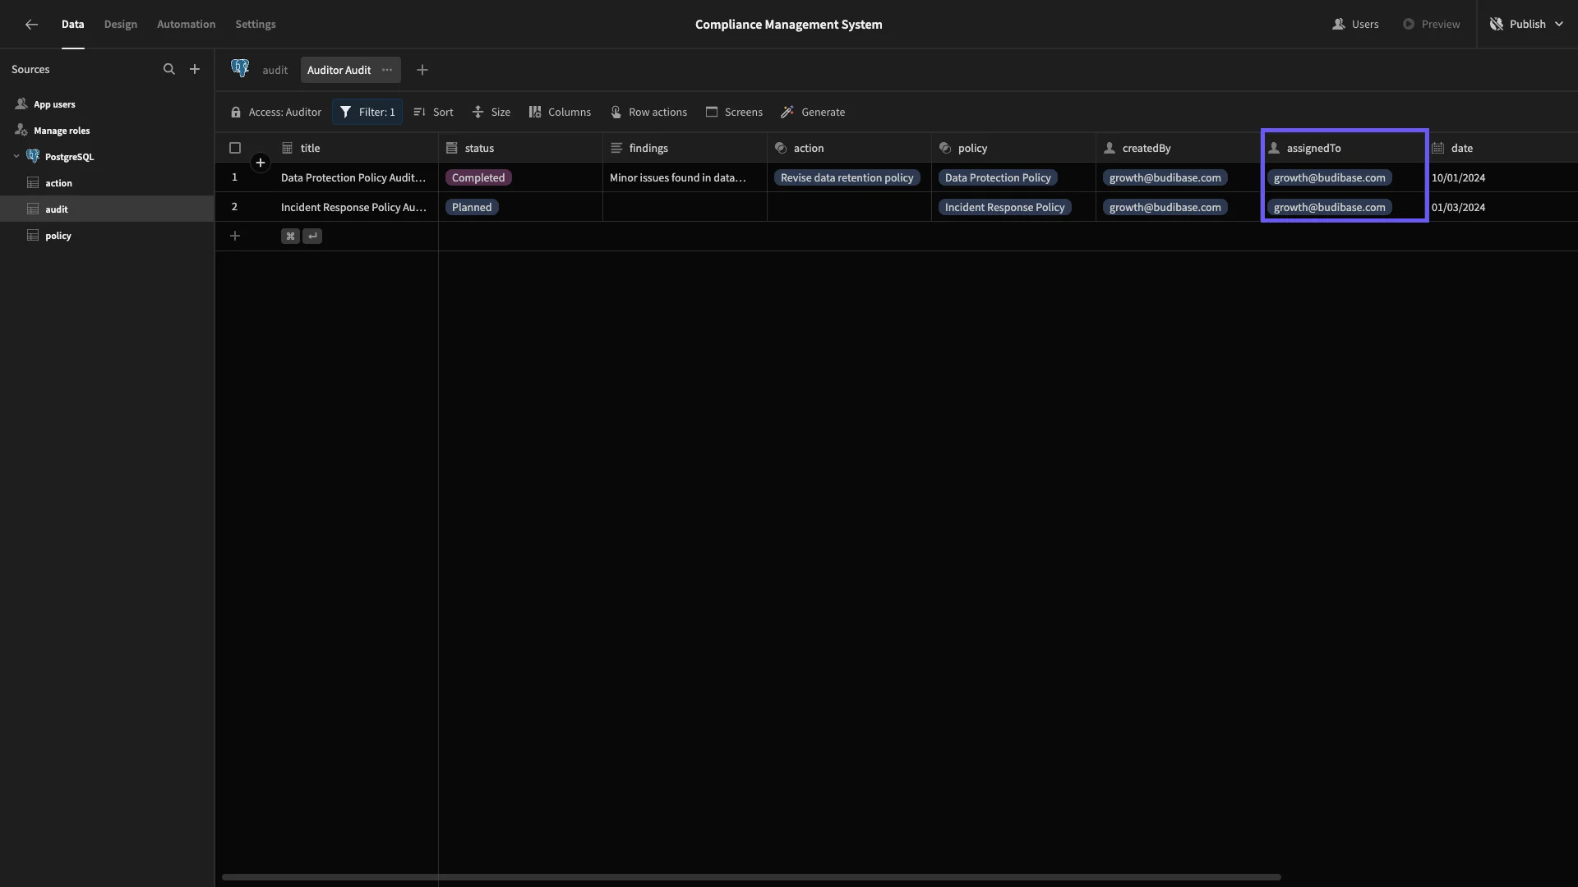Add a new view with plus button
1578x887 pixels.
(422, 71)
